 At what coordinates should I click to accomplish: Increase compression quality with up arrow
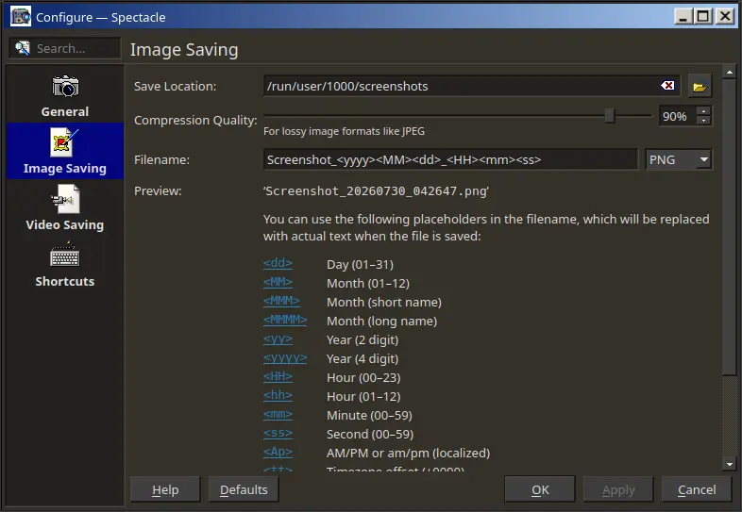click(704, 111)
